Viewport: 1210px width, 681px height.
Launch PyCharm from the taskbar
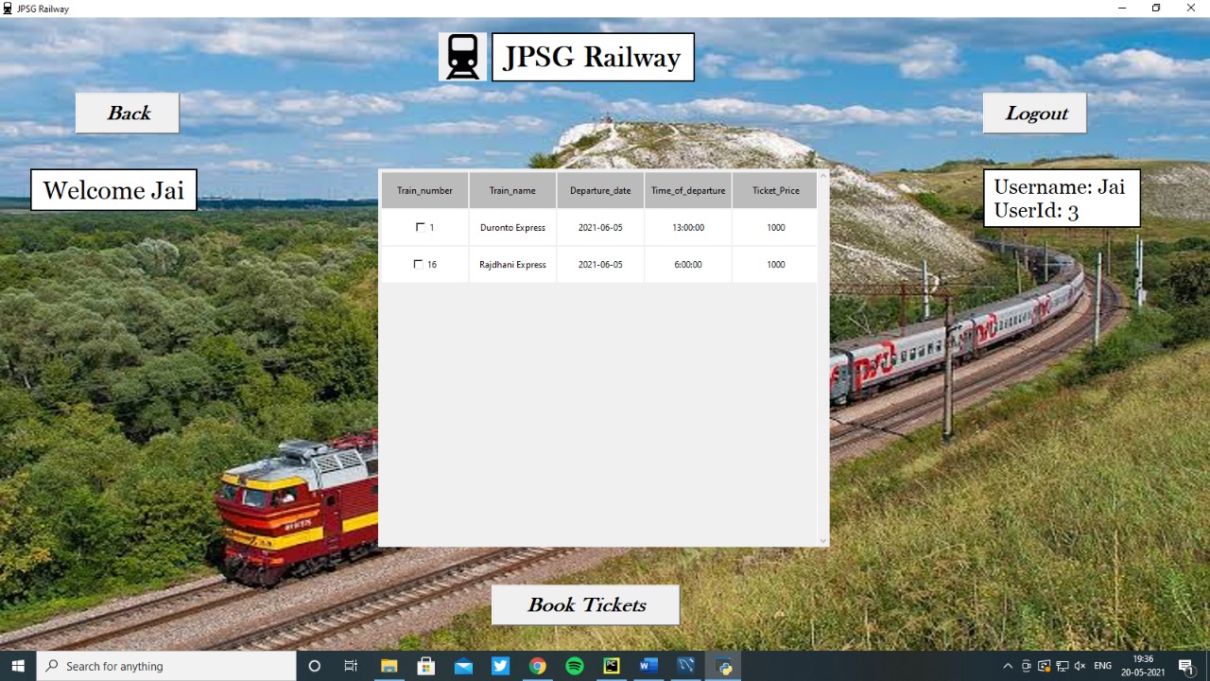click(611, 667)
